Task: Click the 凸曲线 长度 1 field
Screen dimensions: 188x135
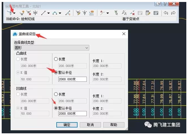Action: click(x=107, y=66)
